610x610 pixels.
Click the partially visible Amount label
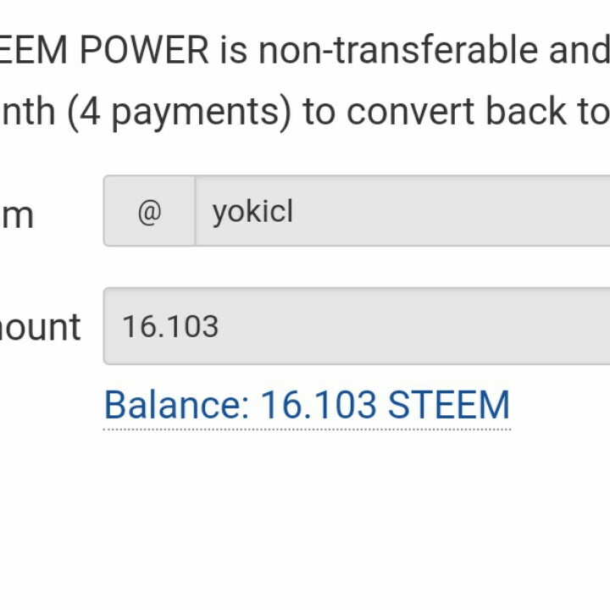point(41,327)
